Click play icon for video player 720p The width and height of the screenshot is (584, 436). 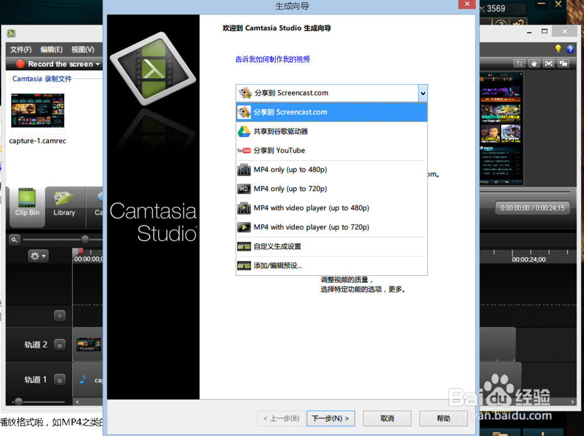244,227
